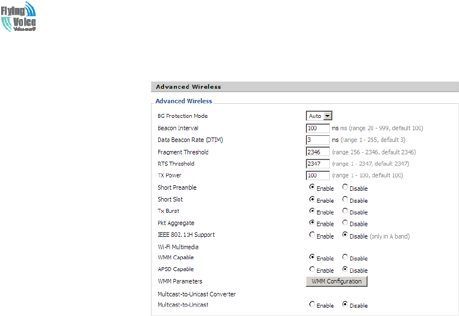Open the BG Protection Mode dropdown

[319, 116]
